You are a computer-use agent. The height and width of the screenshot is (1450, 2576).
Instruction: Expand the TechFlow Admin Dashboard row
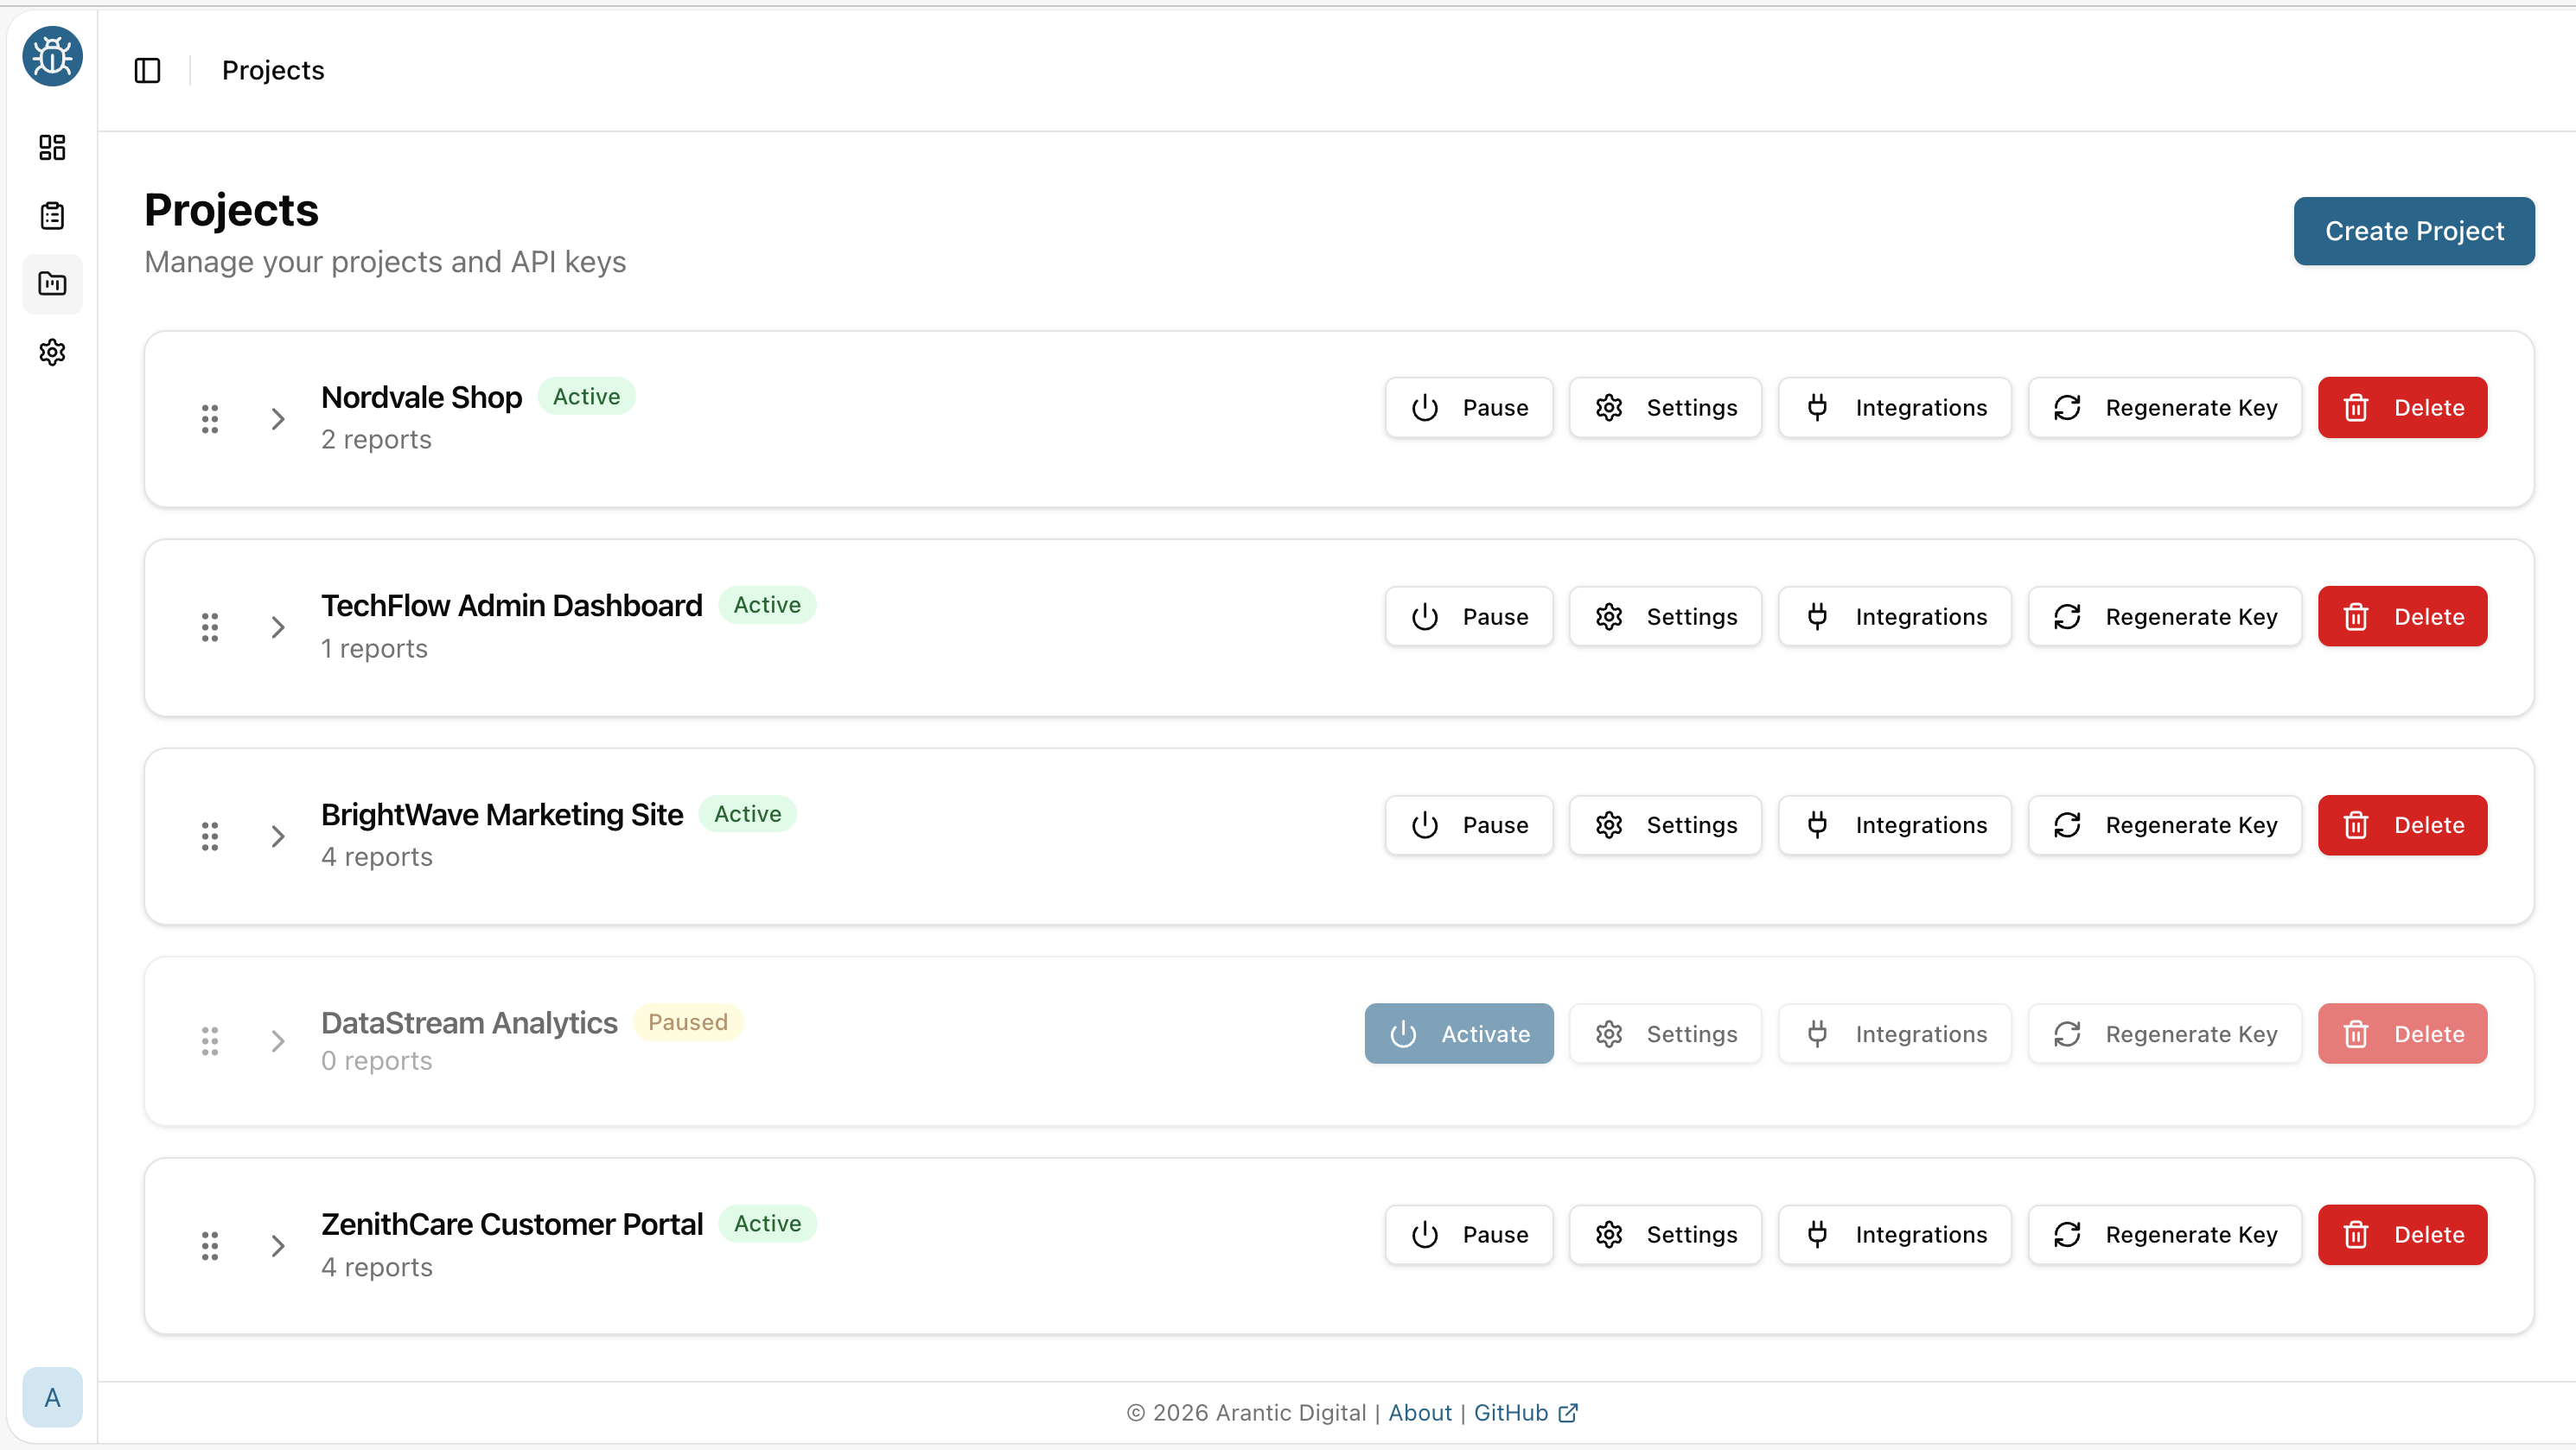point(277,626)
